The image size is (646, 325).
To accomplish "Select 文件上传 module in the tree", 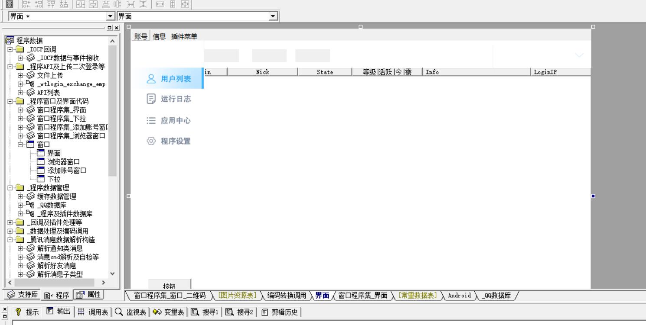I will (x=50, y=75).
